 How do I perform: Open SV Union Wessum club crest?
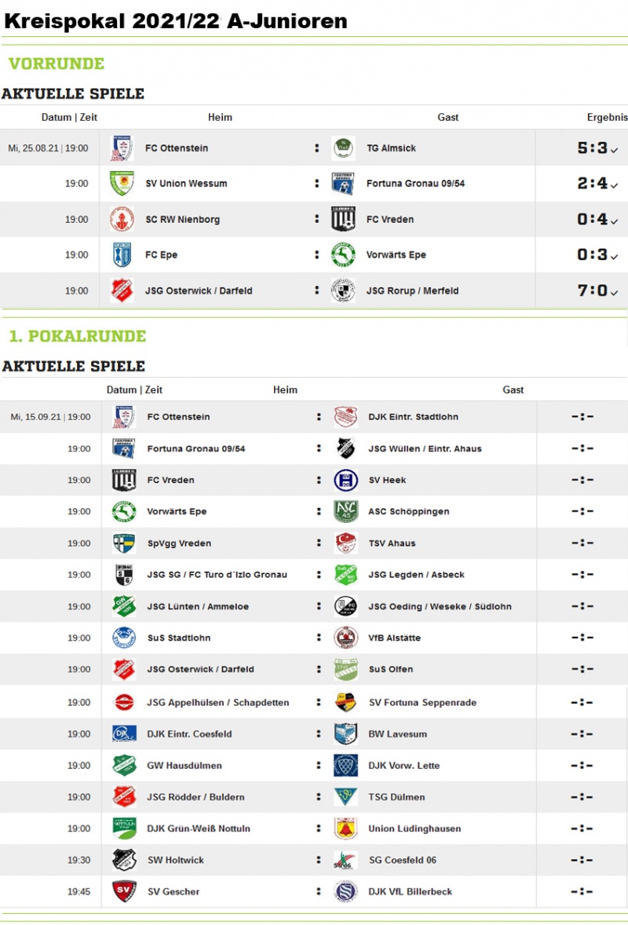click(122, 184)
